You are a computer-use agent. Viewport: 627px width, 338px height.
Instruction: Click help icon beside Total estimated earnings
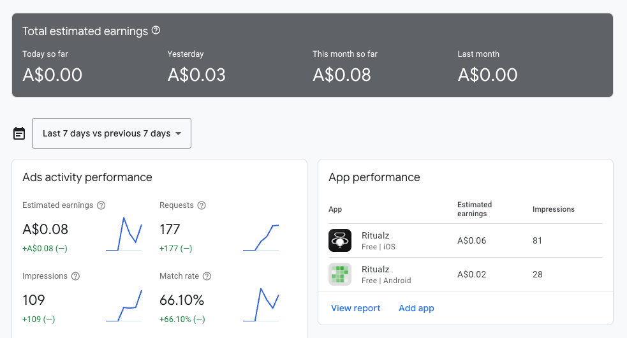[x=156, y=31]
